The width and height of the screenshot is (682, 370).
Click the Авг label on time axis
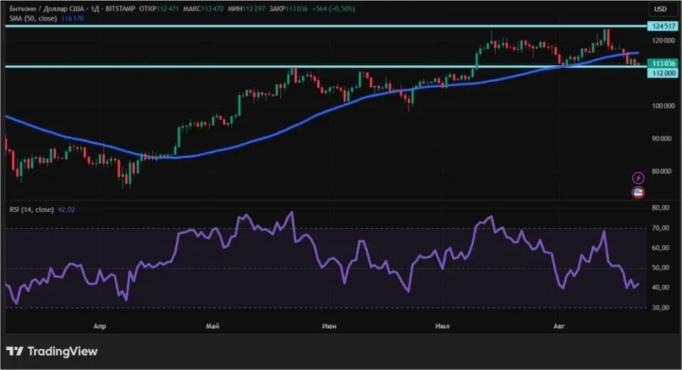560,326
